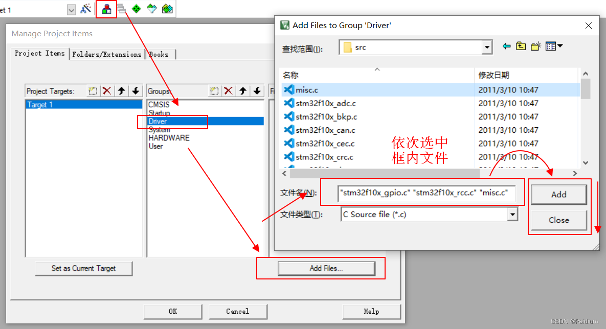
Task: Switch to Project Items tab
Action: [x=40, y=54]
